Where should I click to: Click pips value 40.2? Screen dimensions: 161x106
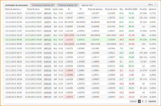[121, 13]
